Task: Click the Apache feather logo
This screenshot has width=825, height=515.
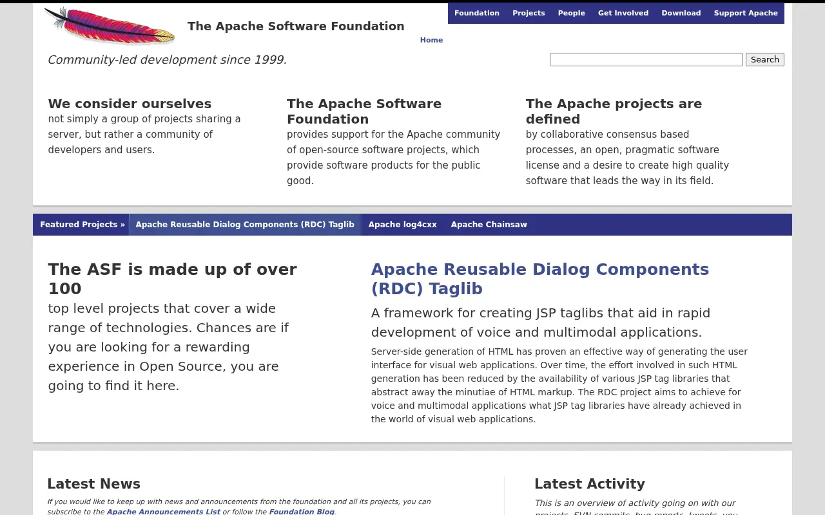Action: tap(109, 26)
